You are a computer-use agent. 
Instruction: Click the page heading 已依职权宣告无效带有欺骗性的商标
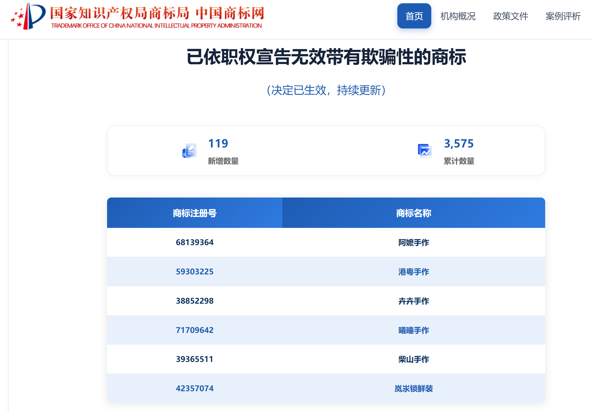pos(326,57)
